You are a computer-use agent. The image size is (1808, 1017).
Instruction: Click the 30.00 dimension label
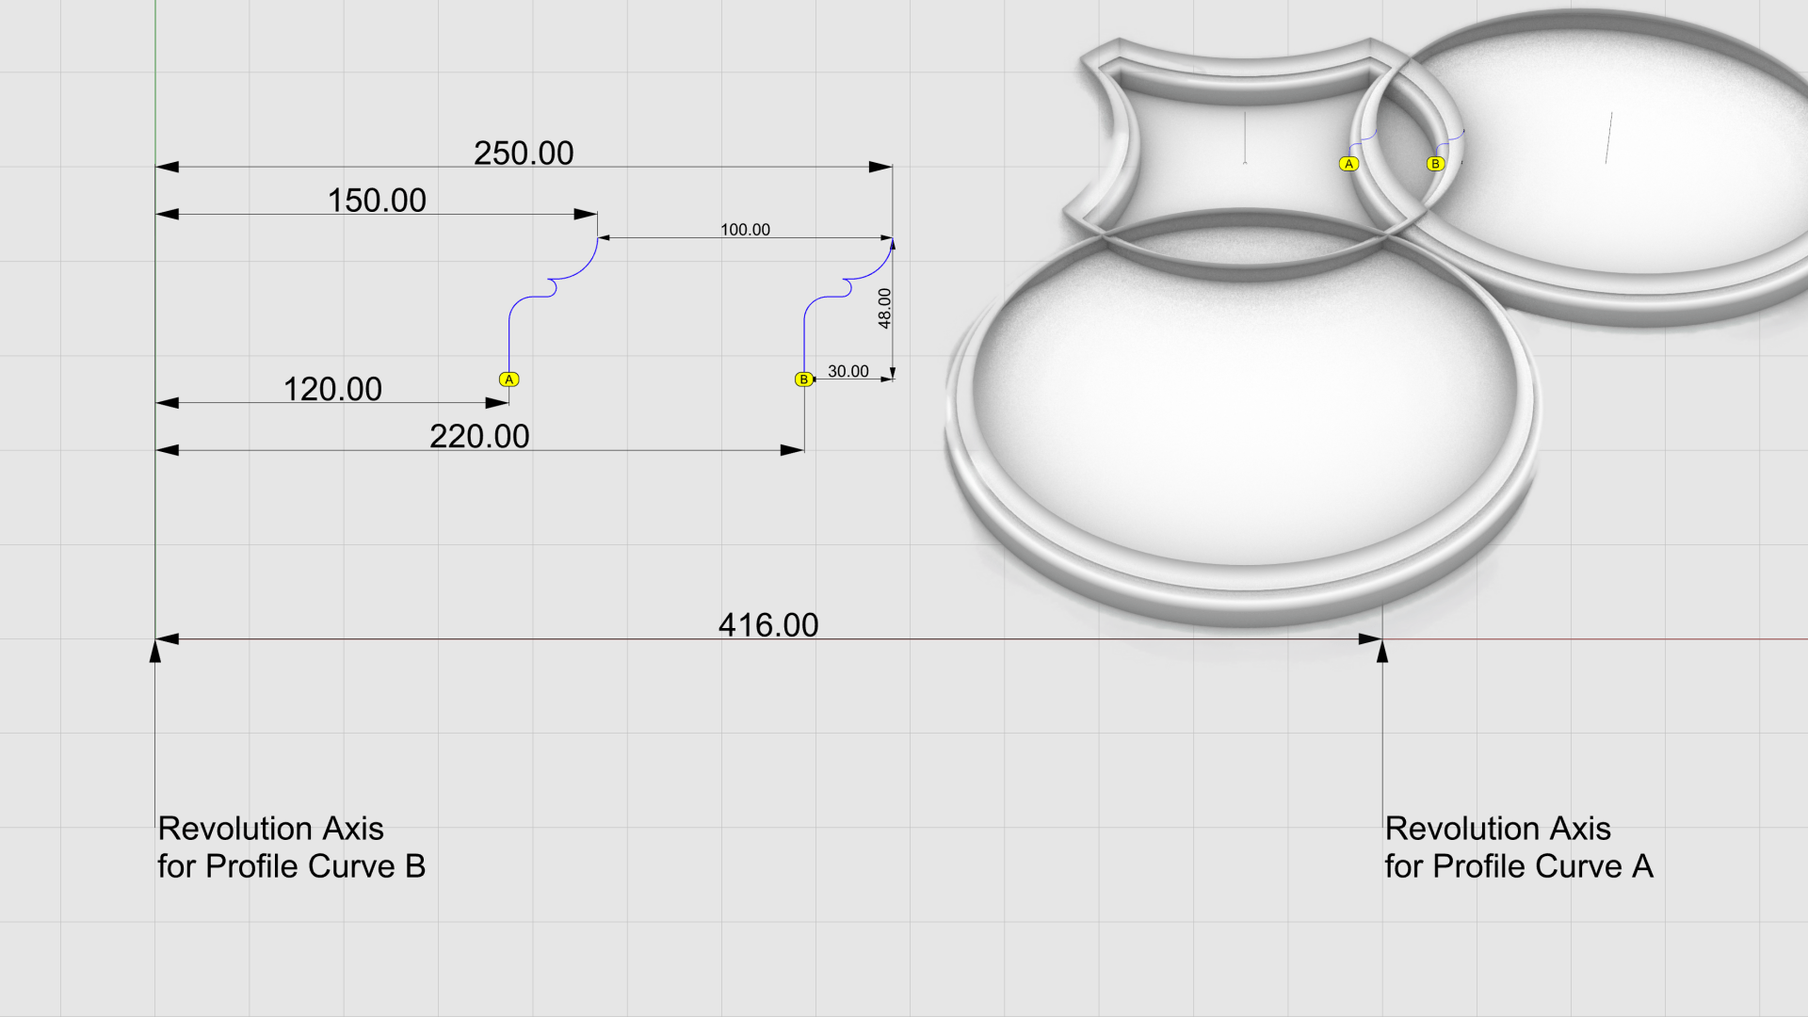[x=847, y=372]
